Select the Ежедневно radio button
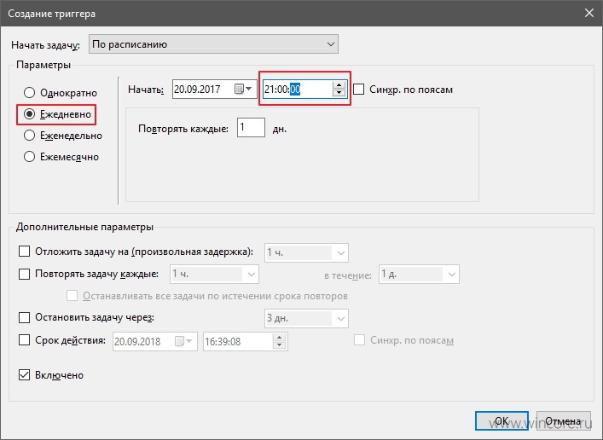603x440 pixels. pyautogui.click(x=29, y=114)
